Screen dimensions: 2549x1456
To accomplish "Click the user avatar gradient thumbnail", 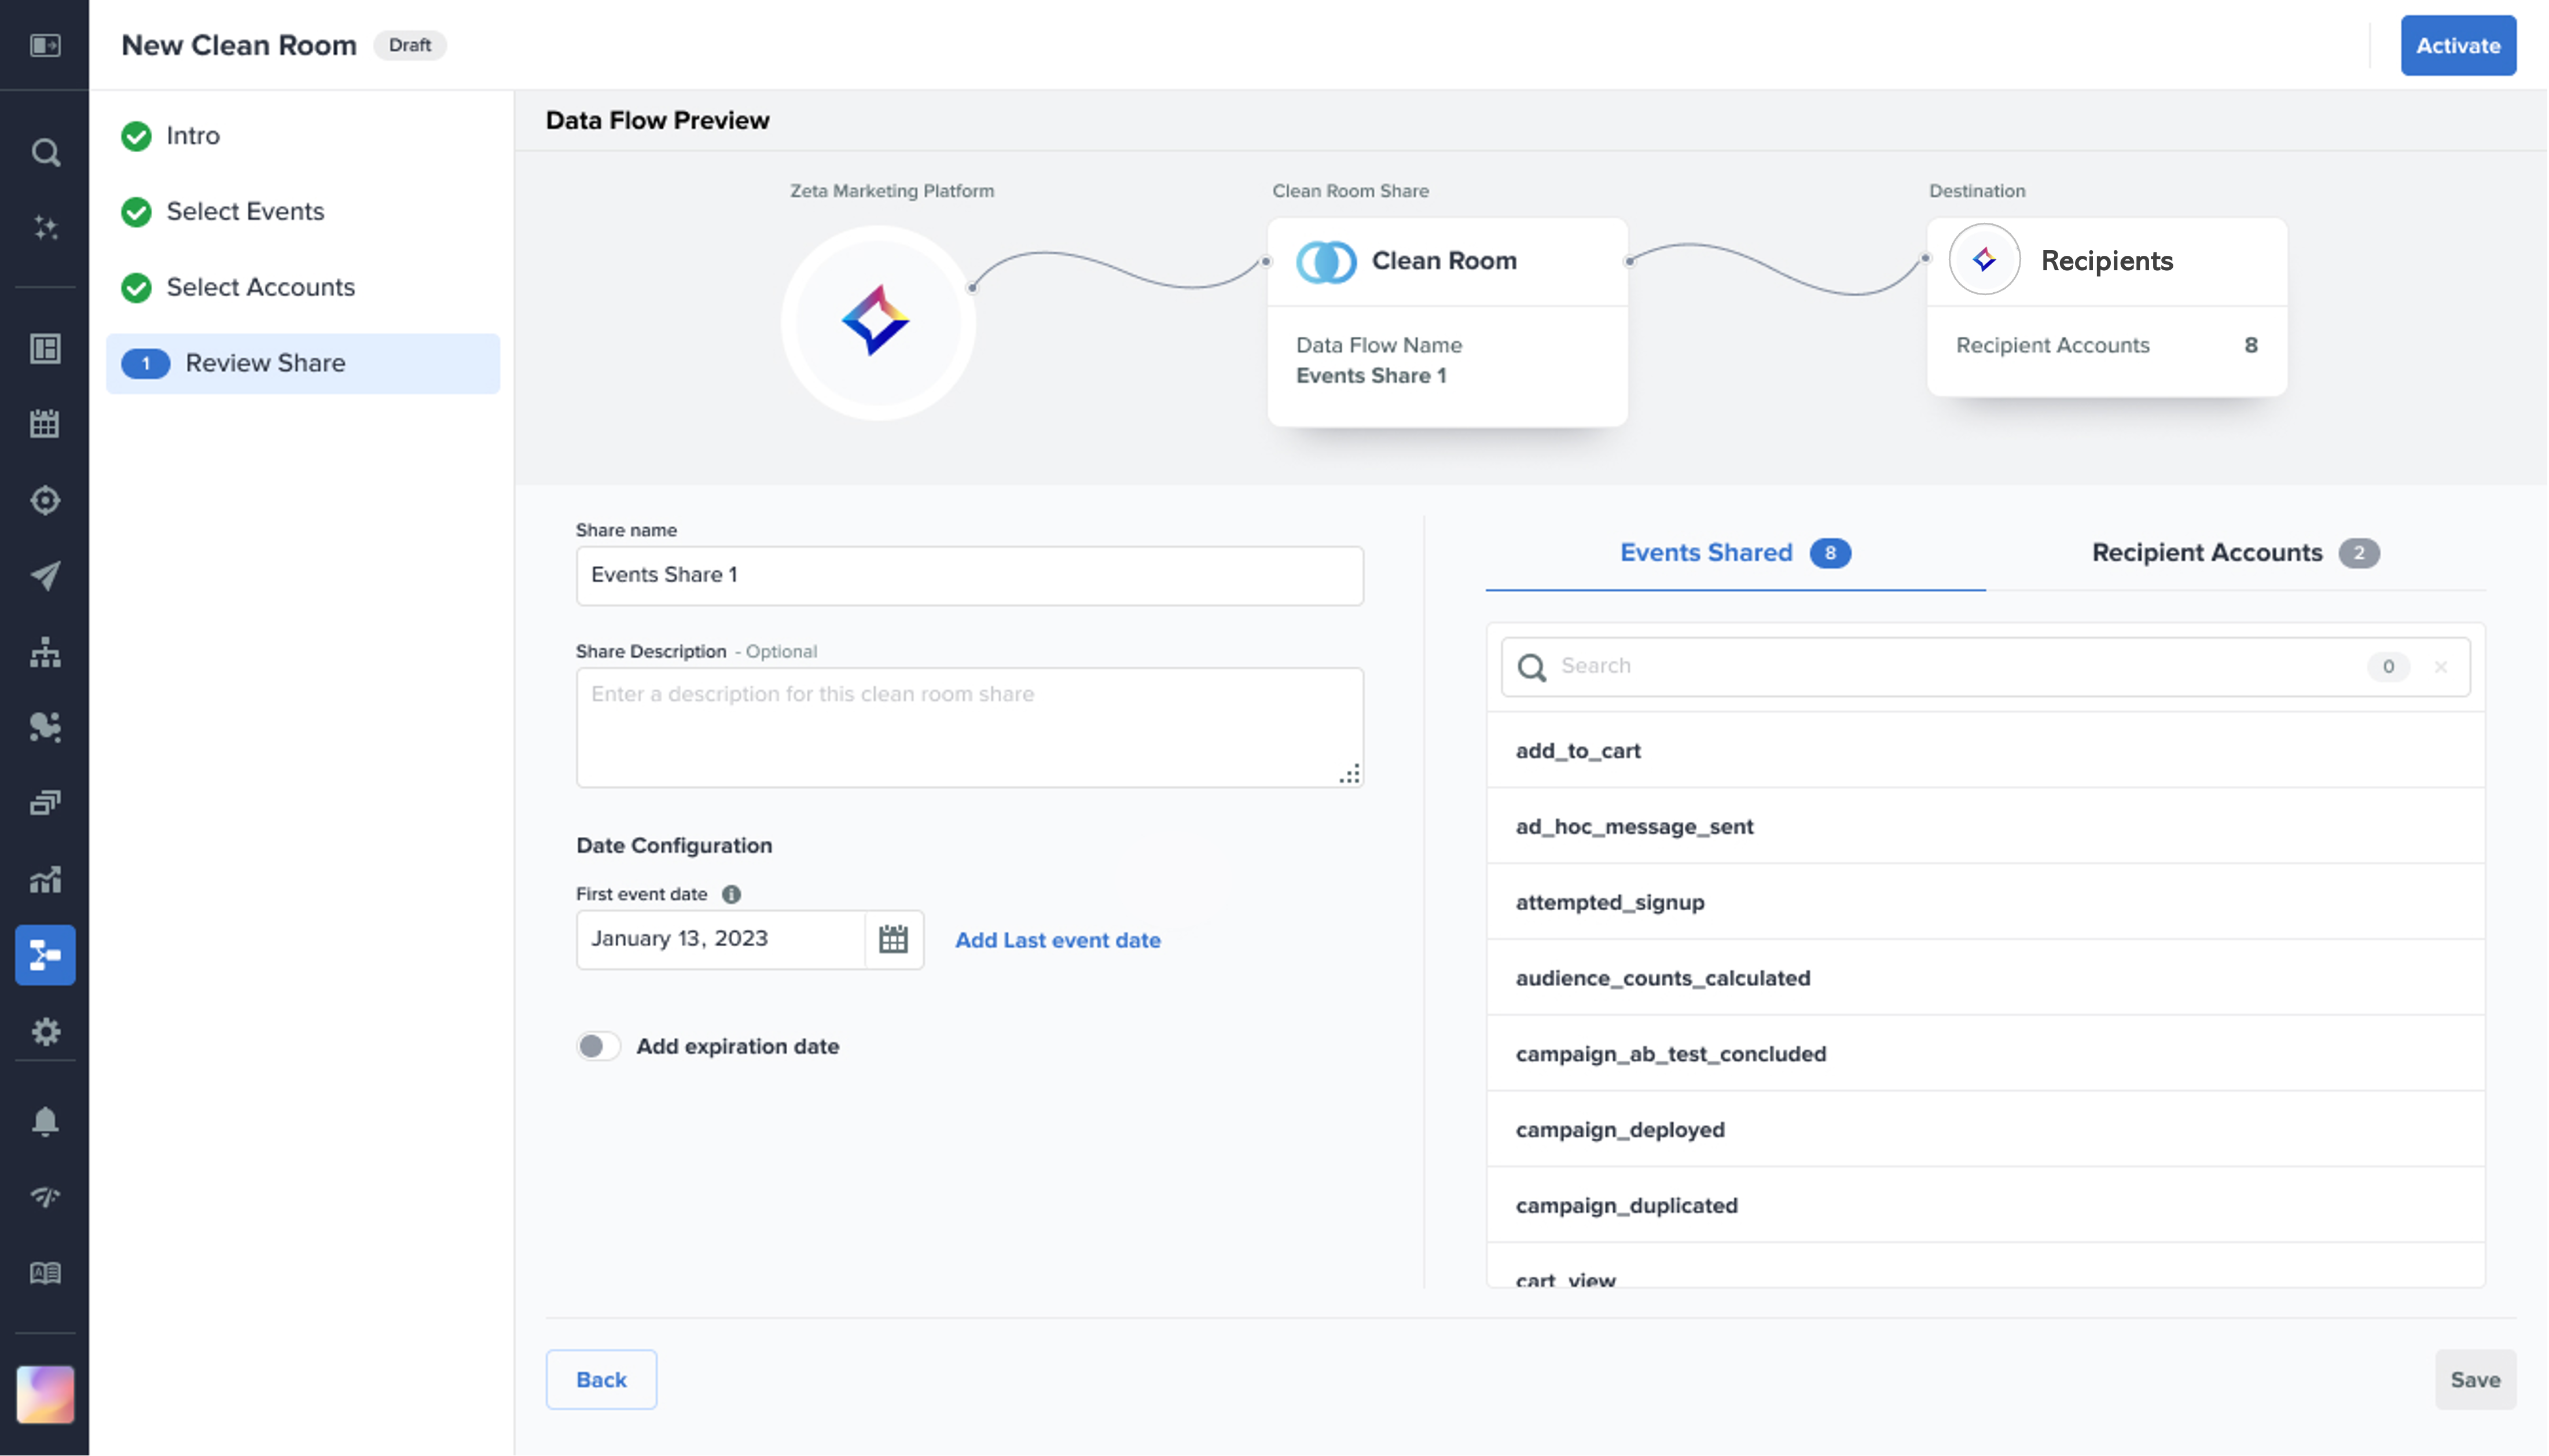I will [x=45, y=1394].
